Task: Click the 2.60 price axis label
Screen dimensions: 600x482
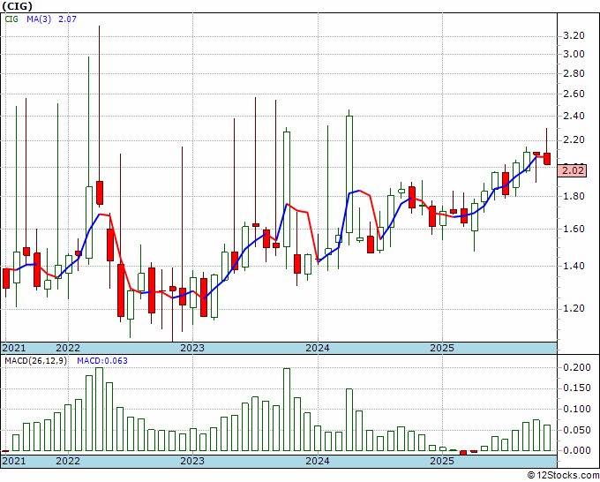Action: coord(574,94)
